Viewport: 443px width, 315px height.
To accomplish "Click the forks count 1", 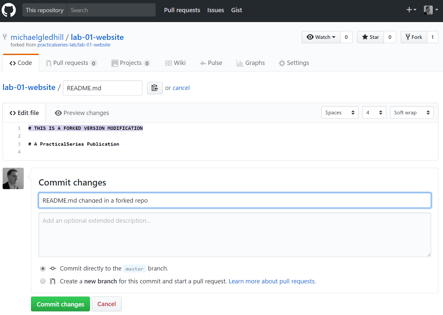I will coord(432,37).
